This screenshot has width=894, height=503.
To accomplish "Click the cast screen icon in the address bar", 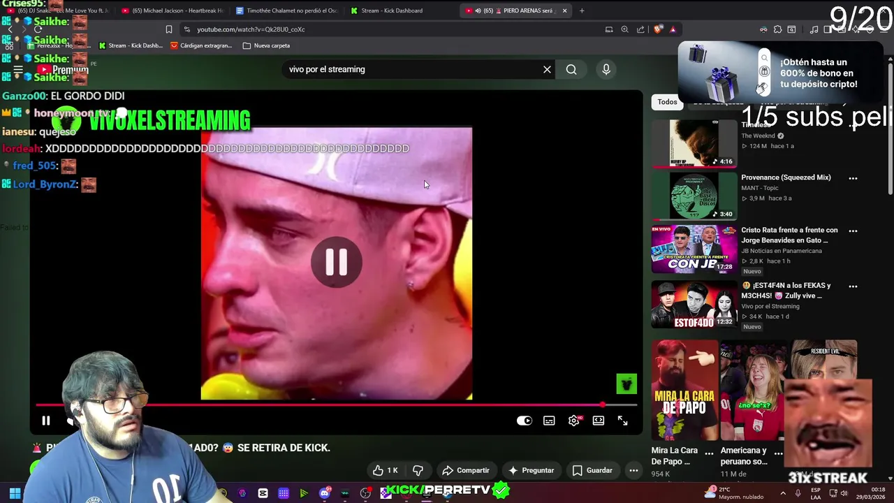I will click(609, 29).
